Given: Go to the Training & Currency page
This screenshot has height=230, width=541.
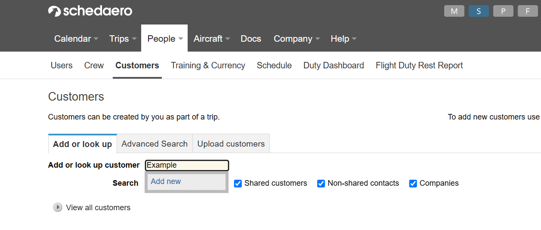Looking at the screenshot, I should [x=208, y=65].
